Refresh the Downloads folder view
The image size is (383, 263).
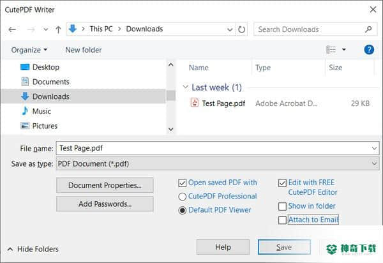click(x=241, y=29)
